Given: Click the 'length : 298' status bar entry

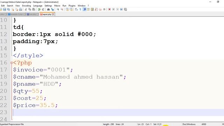Looking at the screenshot, I should 108,124.
